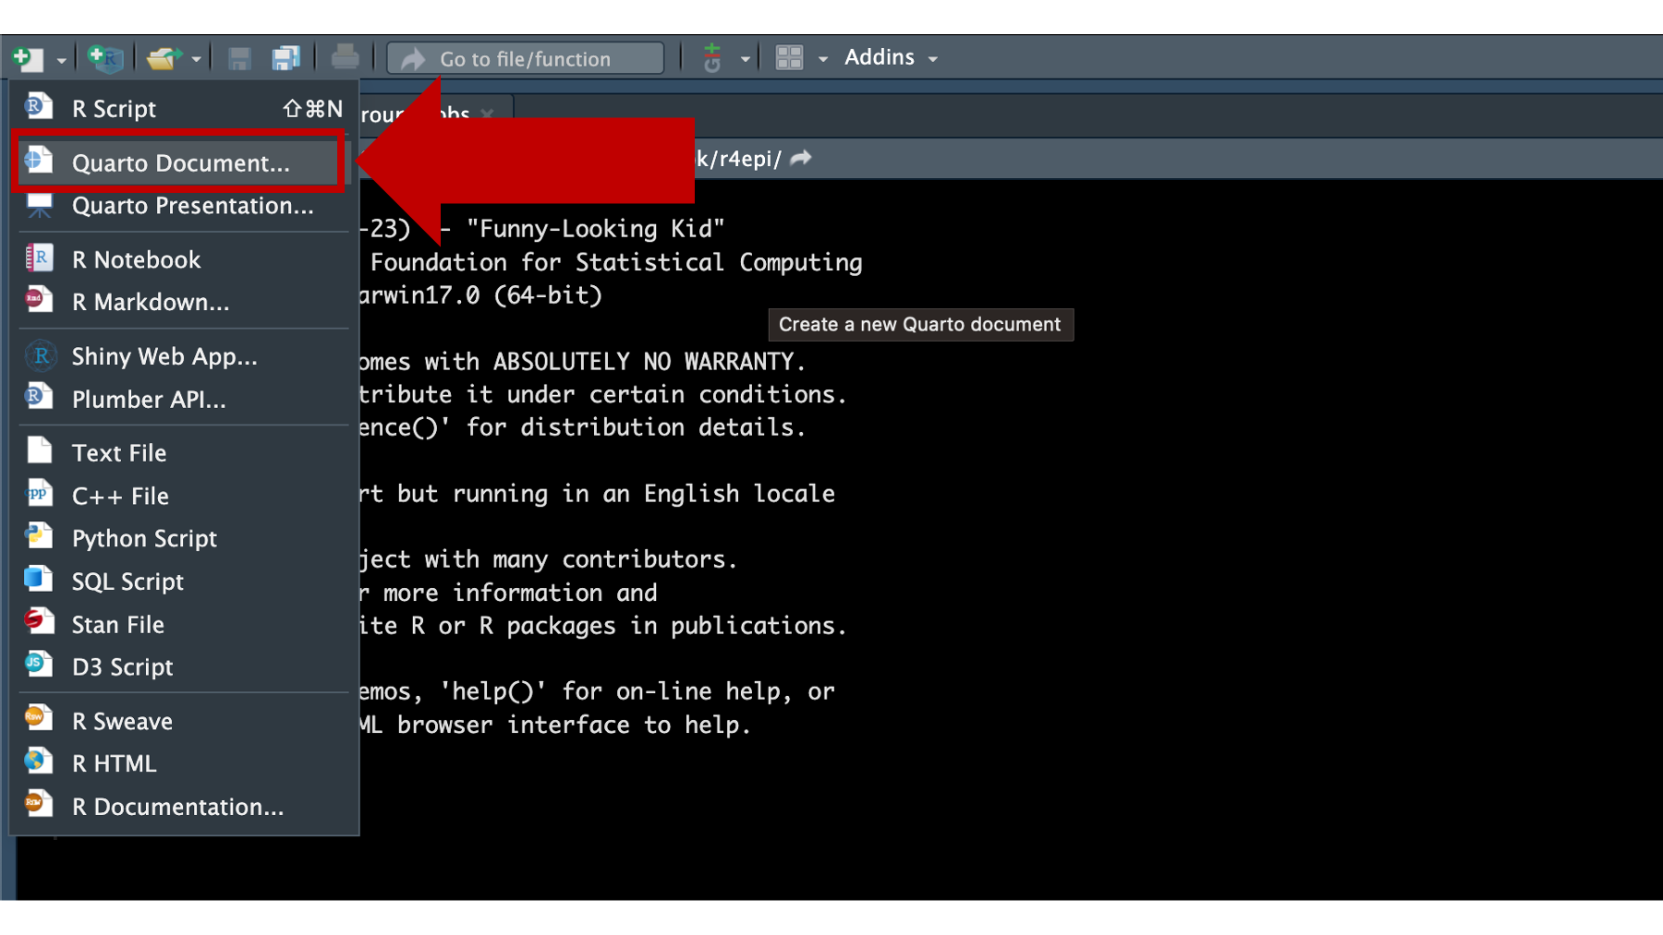Click the Save All documents icon
The image size is (1663, 935).
285,58
